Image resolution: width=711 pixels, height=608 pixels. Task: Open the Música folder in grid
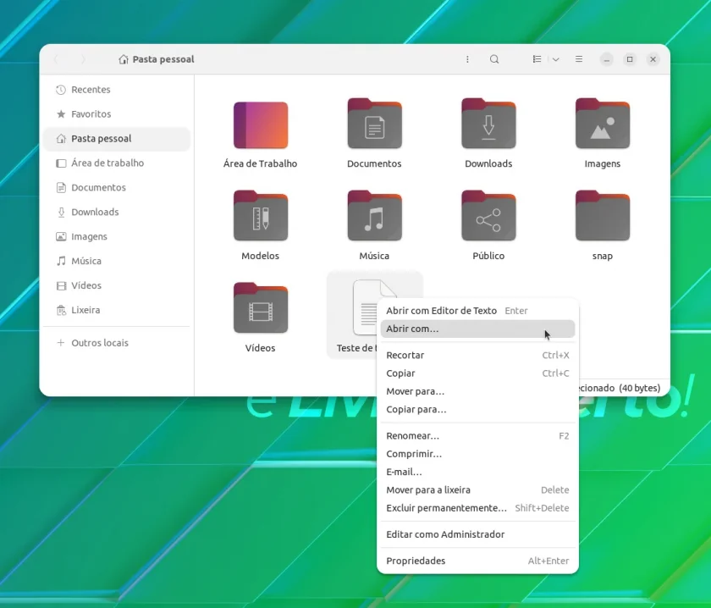tap(374, 216)
